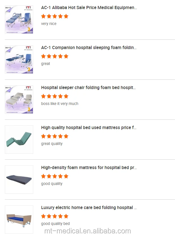The width and height of the screenshot is (175, 236).
Task: Open "Hospital sleeper chair folding foam bed" link
Action: tap(88, 88)
